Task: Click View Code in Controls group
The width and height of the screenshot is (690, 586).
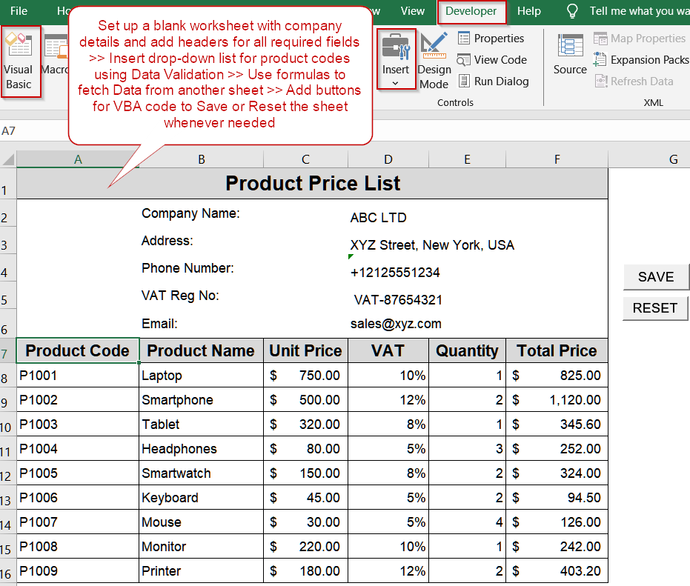Action: 492,60
